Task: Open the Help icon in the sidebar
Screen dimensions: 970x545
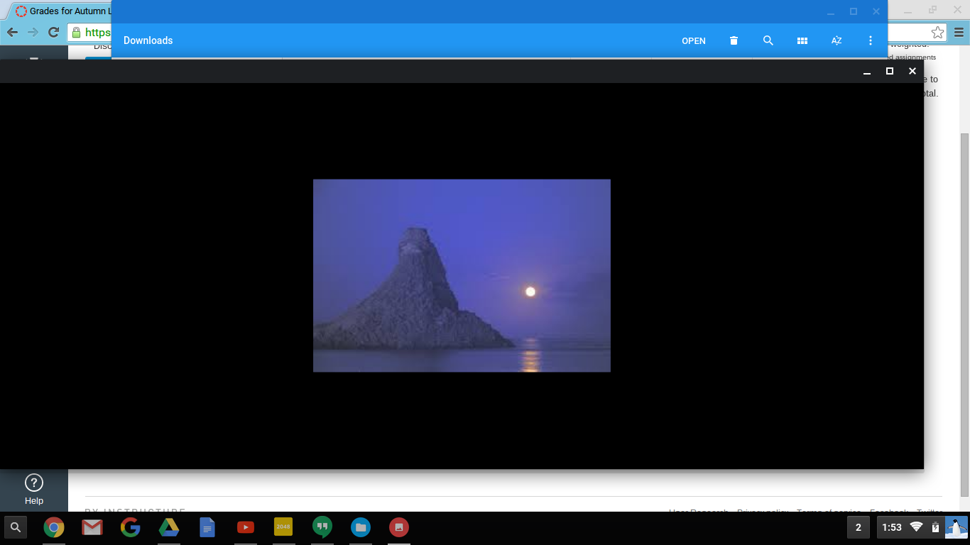Action: tap(34, 483)
